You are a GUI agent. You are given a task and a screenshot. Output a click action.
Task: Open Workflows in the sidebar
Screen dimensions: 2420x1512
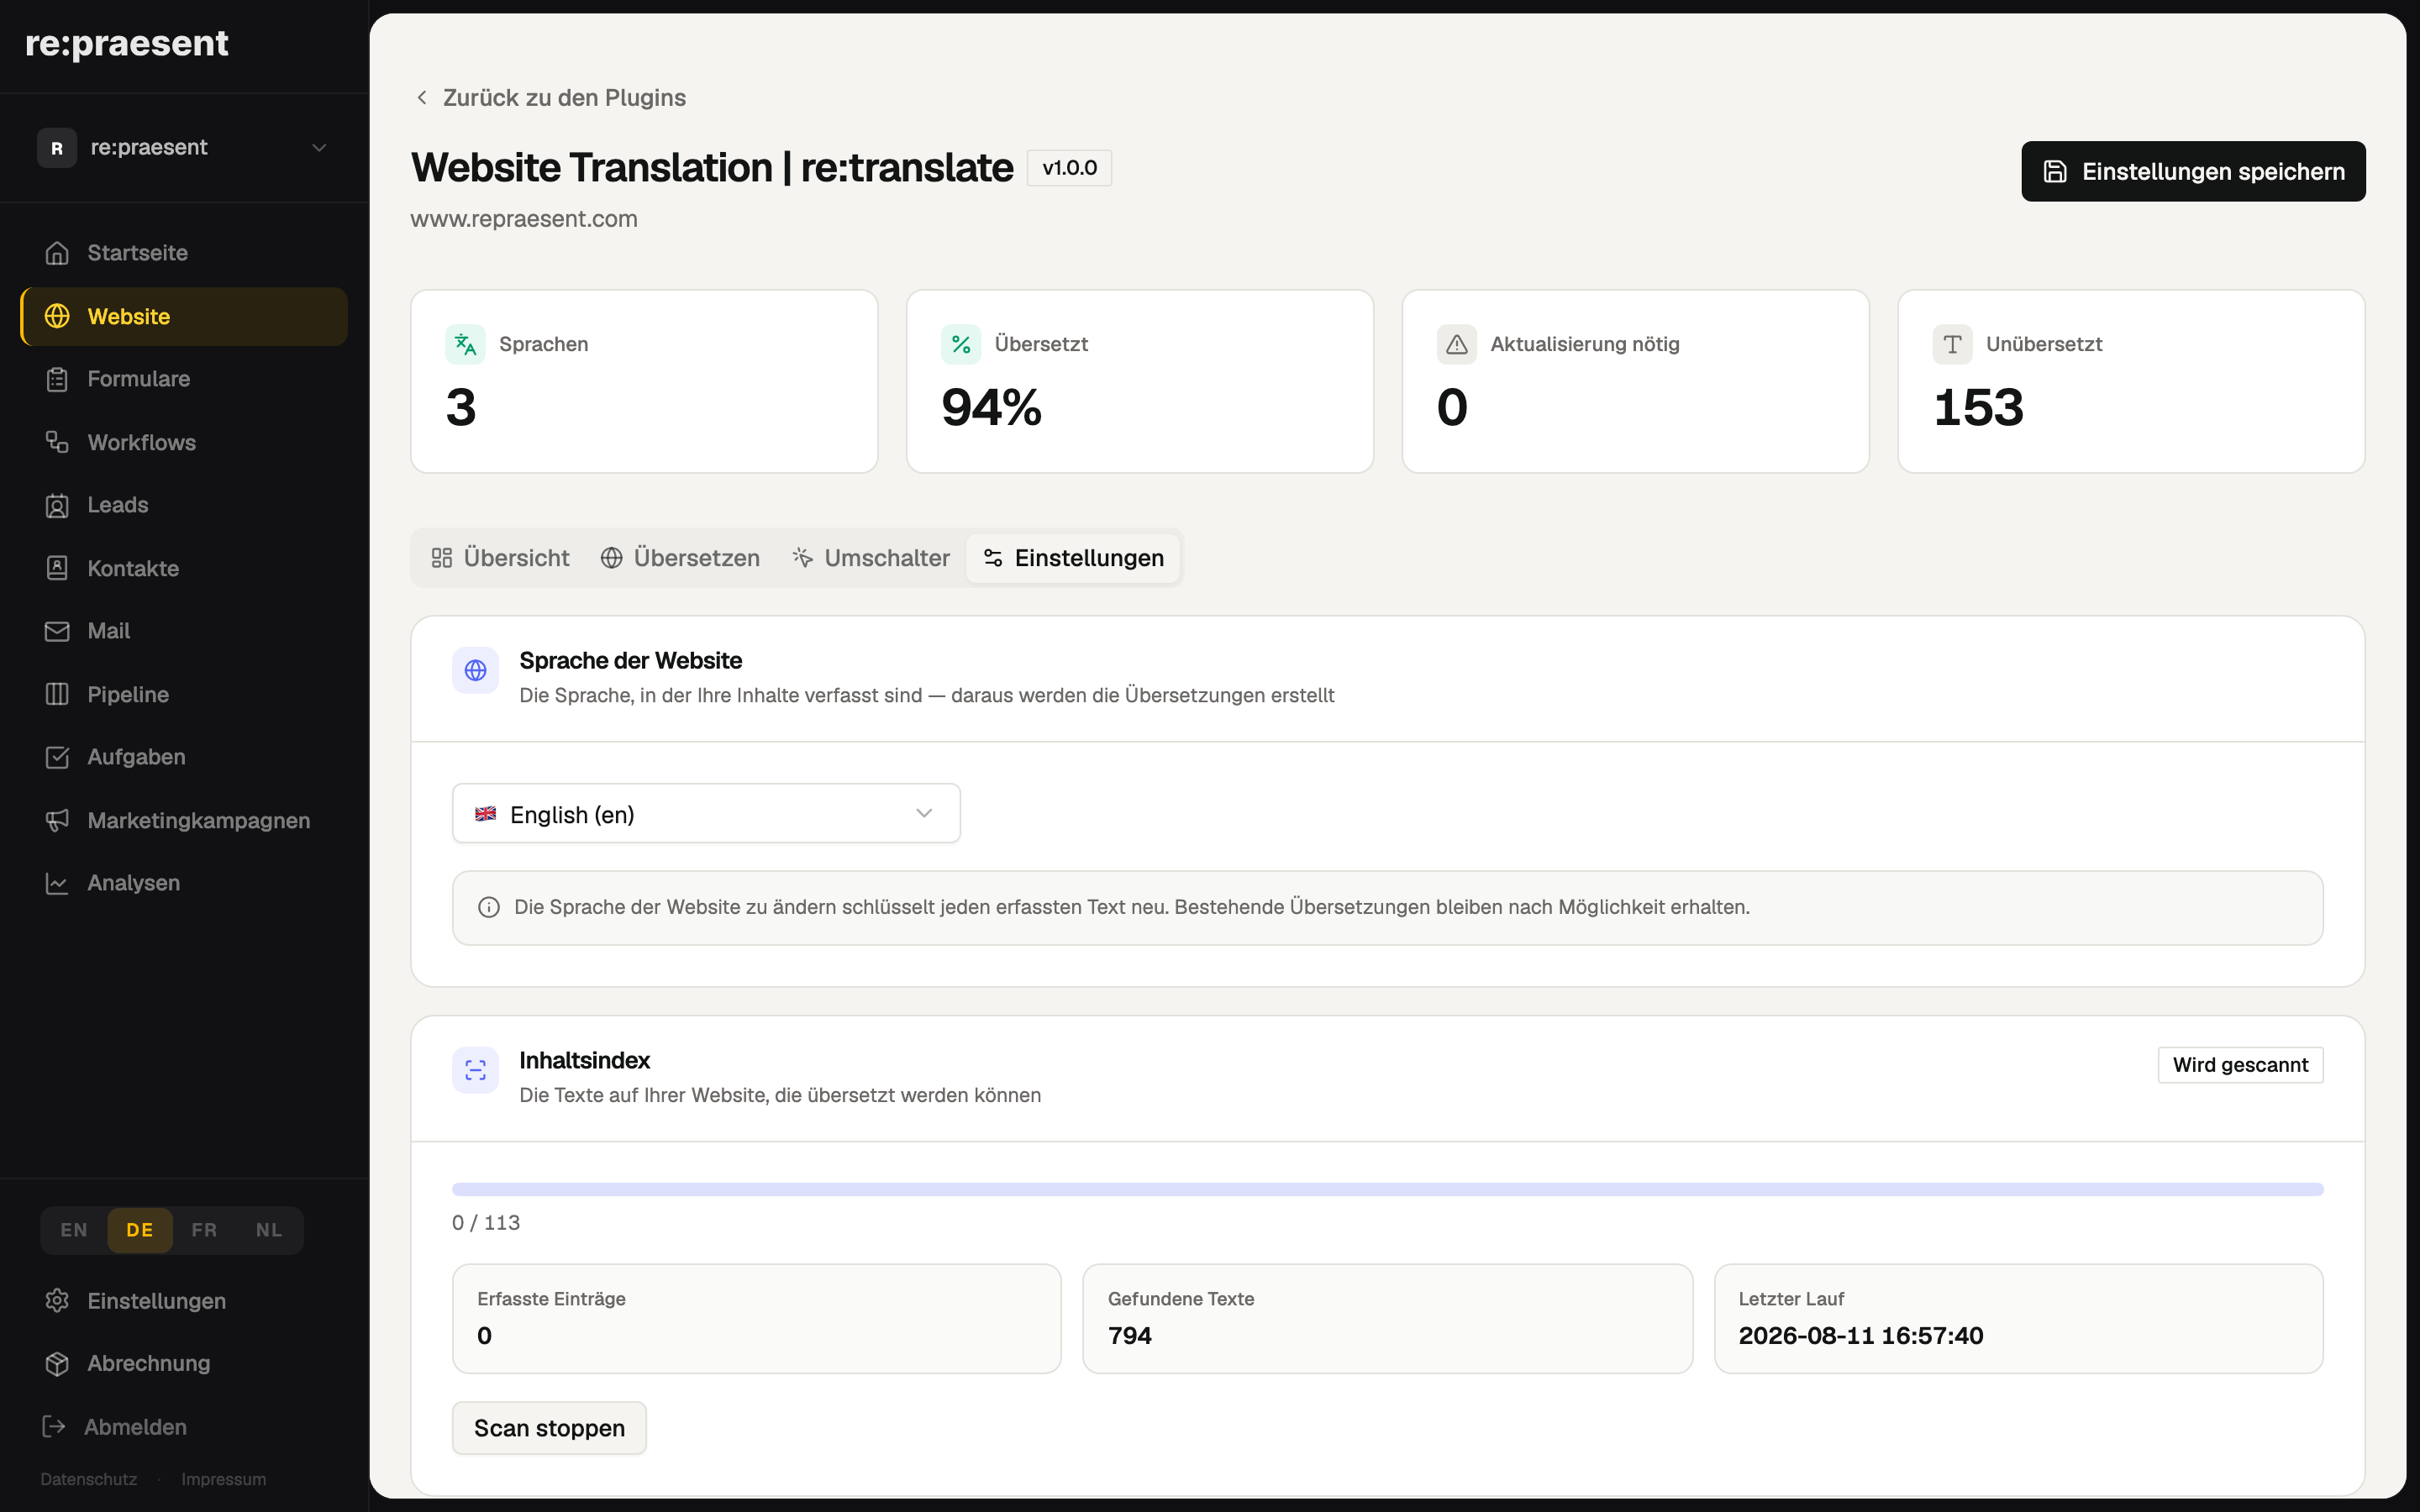point(184,442)
